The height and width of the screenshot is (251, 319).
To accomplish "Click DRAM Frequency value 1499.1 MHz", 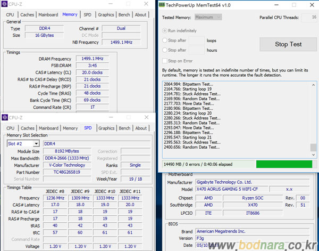I will (x=93, y=59).
